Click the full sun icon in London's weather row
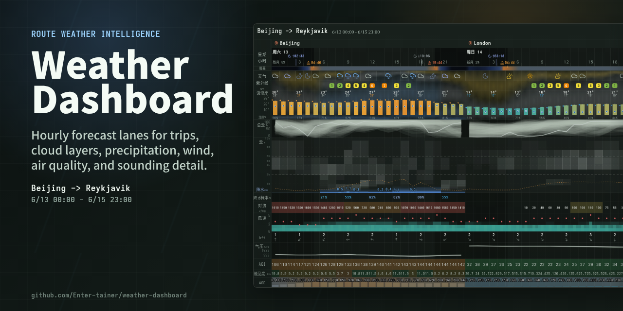Screen dimensions: 623x311 pos(530,76)
